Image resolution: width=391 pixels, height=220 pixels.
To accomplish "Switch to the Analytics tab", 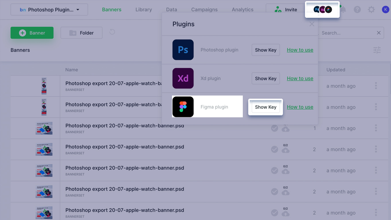I will point(243,10).
